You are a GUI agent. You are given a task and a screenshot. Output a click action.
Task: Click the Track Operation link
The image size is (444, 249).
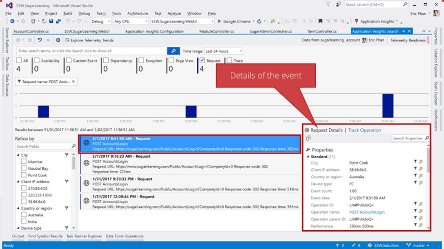364,130
